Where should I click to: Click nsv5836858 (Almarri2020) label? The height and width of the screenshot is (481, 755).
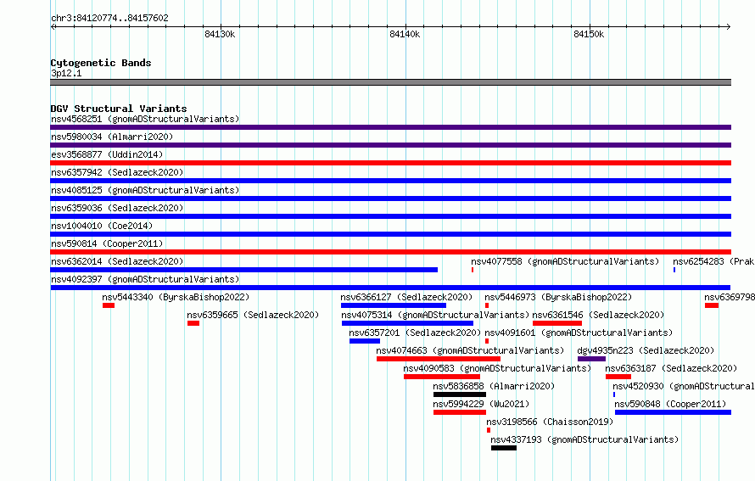click(x=494, y=386)
